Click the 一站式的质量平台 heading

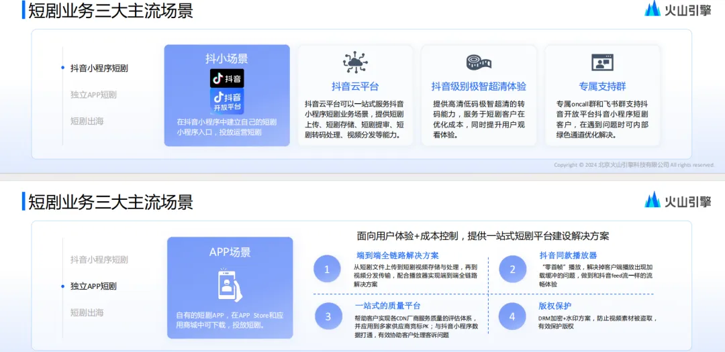click(387, 306)
